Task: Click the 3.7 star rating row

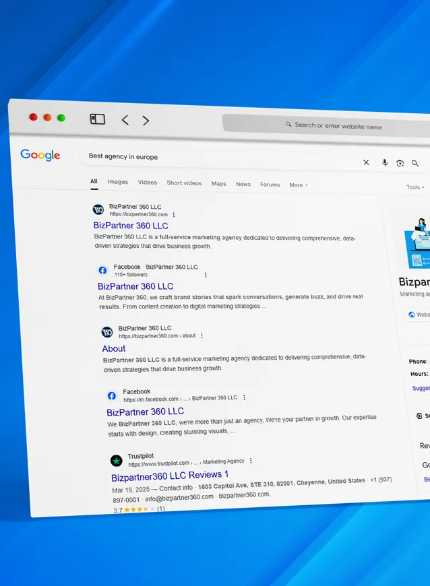Action: (139, 509)
